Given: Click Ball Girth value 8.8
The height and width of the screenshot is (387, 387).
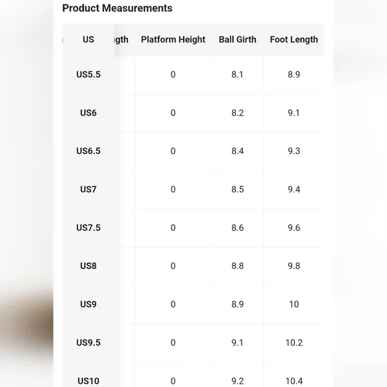Looking at the screenshot, I should pos(238,266).
